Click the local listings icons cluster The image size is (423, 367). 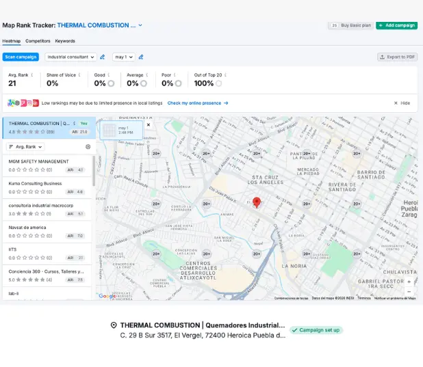pos(23,103)
